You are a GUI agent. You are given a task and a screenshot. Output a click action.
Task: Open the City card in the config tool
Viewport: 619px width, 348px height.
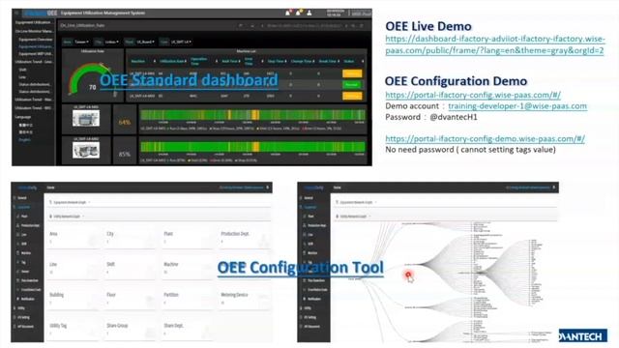(131, 238)
